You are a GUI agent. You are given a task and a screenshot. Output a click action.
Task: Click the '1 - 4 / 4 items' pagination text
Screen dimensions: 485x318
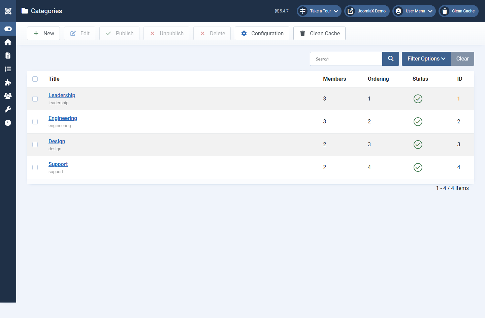tap(452, 188)
